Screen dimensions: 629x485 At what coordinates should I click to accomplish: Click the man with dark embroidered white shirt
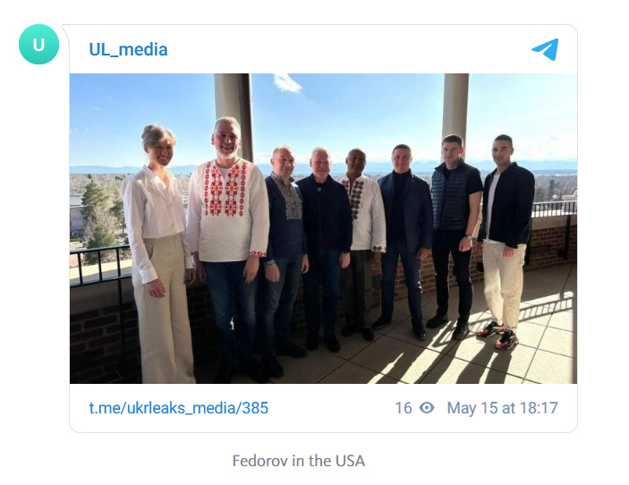pos(362,242)
